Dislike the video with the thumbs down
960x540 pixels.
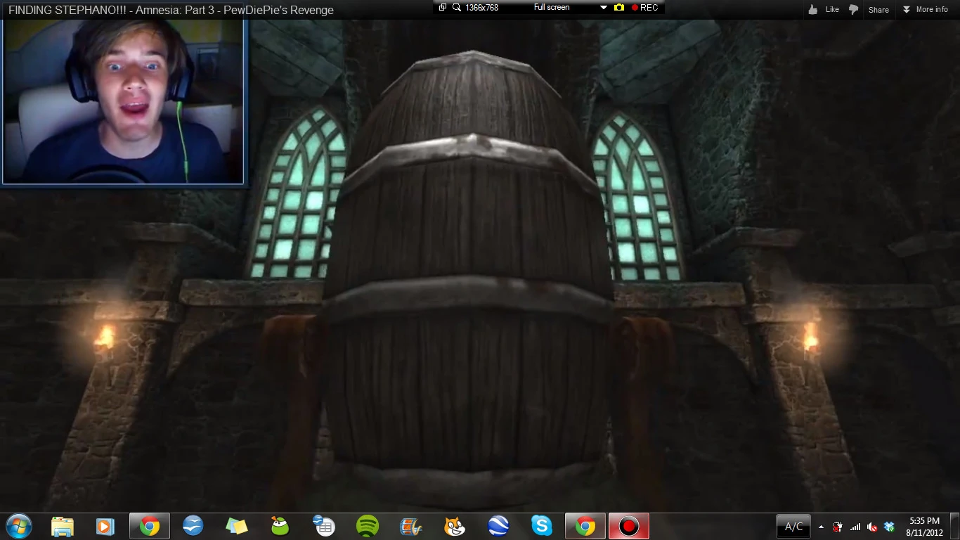click(x=853, y=8)
